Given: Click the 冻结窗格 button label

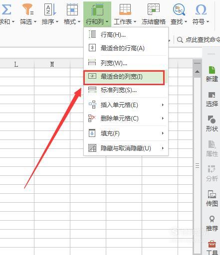Looking at the screenshot, I should pyautogui.click(x=154, y=21).
